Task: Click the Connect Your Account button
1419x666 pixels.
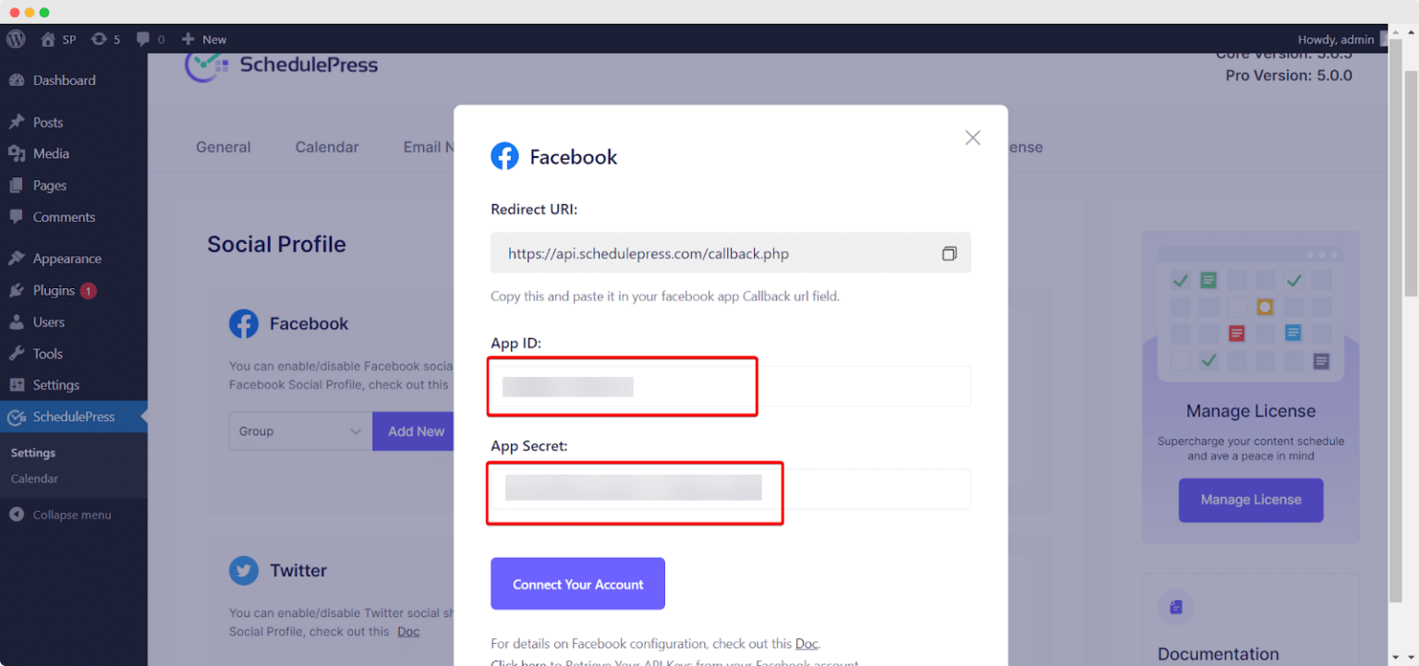Action: tap(577, 583)
